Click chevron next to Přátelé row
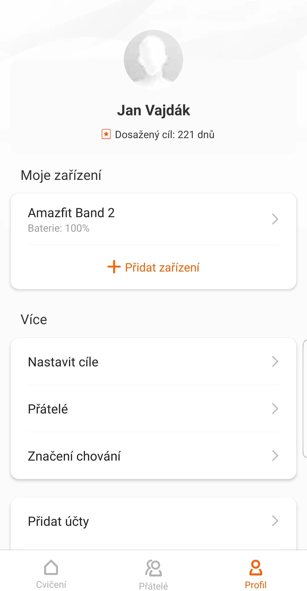 (275, 408)
